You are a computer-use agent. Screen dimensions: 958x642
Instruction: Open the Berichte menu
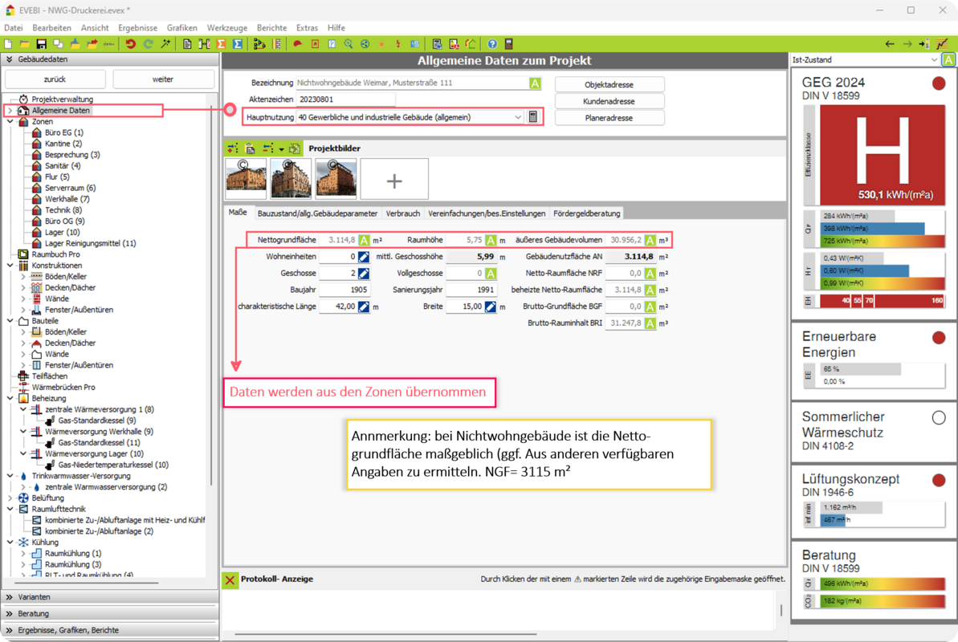(x=271, y=27)
